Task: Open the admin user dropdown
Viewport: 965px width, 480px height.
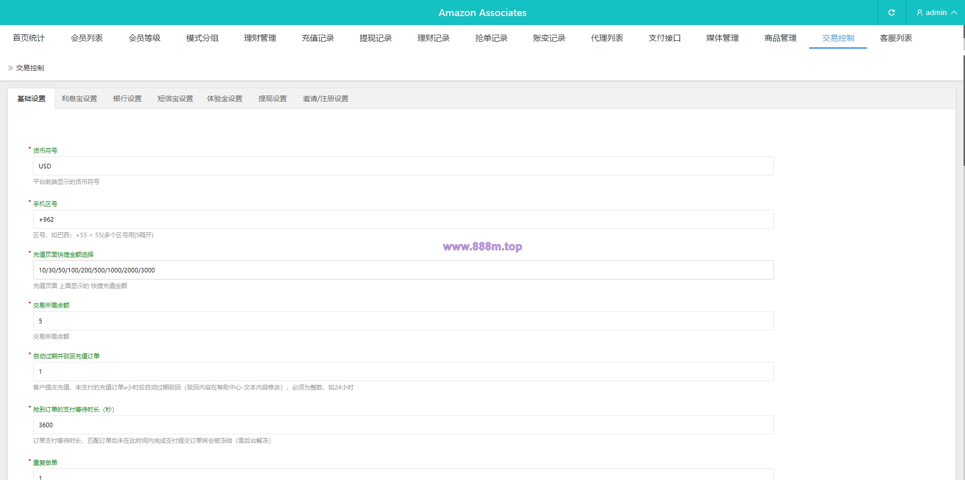Action: [x=936, y=13]
